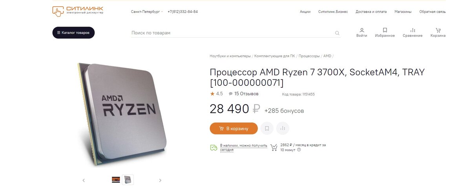Expand the Санкт-Петербург city selector
471x196 pixels.
(147, 12)
